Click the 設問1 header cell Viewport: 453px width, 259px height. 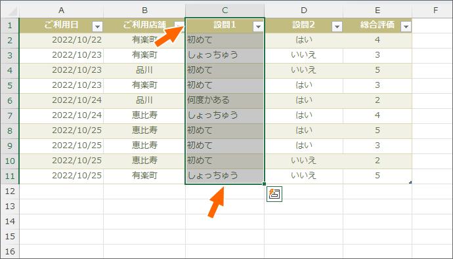[225, 26]
